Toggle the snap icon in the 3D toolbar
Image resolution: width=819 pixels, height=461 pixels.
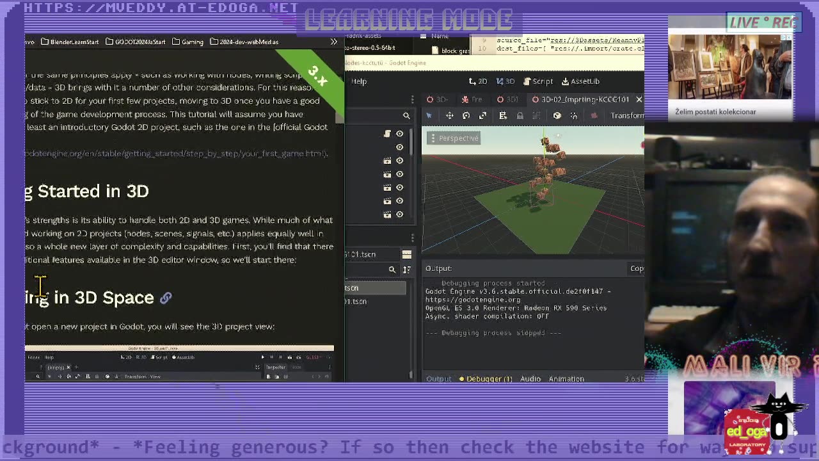point(574,115)
